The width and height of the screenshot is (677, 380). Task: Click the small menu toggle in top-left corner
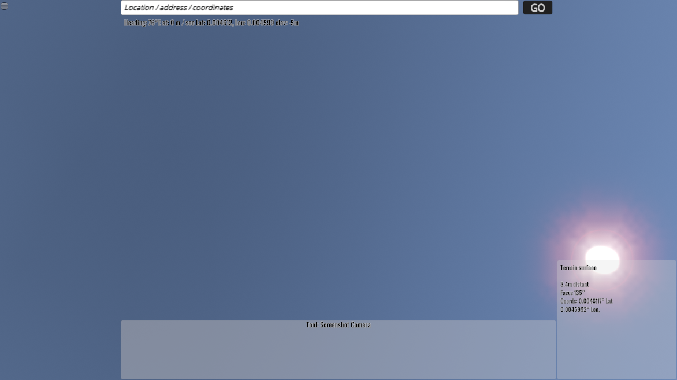(x=4, y=6)
